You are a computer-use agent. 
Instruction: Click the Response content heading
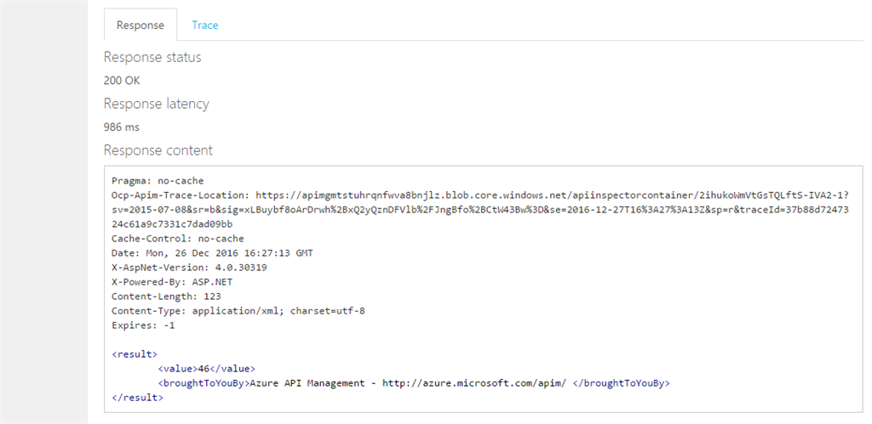[158, 150]
